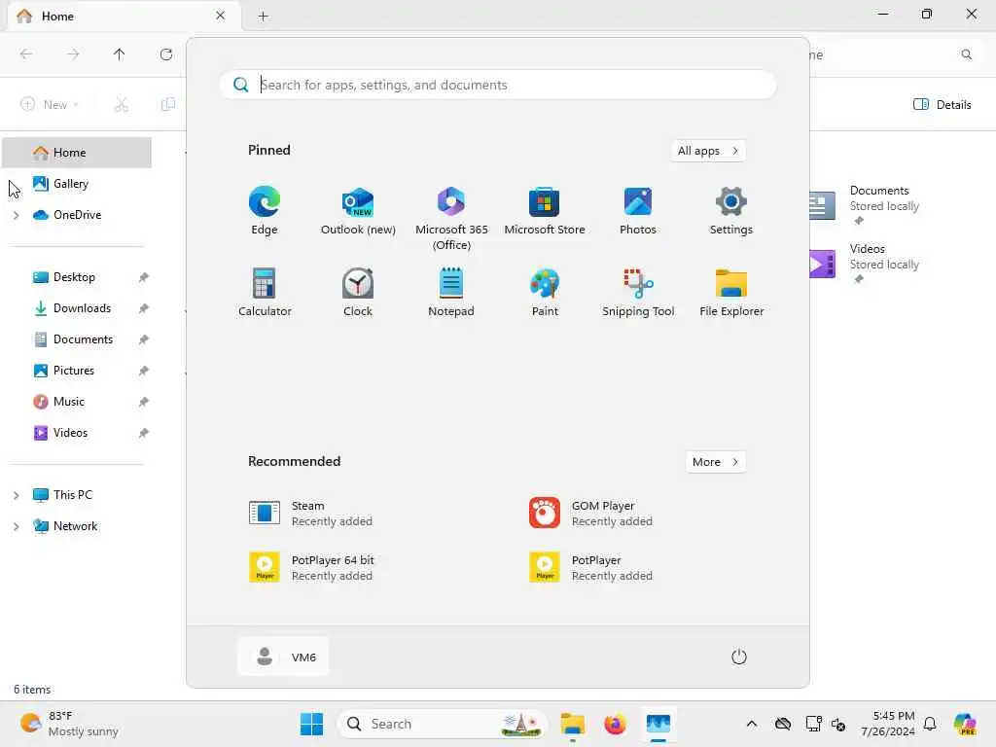This screenshot has height=747, width=996.
Task: Open the muted volume tray icon
Action: tap(838, 724)
